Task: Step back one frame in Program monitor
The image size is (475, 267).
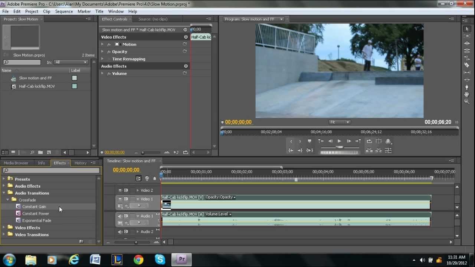Action: click(330, 141)
